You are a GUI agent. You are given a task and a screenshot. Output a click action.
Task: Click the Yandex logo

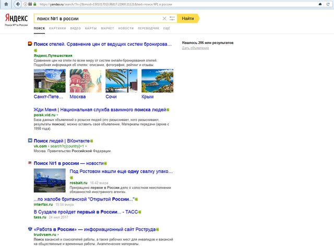16,18
